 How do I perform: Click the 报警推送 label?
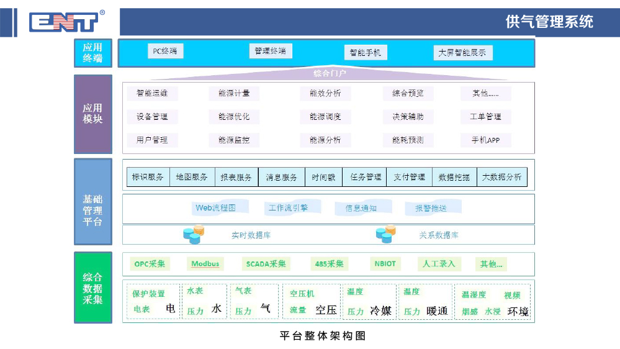click(x=431, y=209)
